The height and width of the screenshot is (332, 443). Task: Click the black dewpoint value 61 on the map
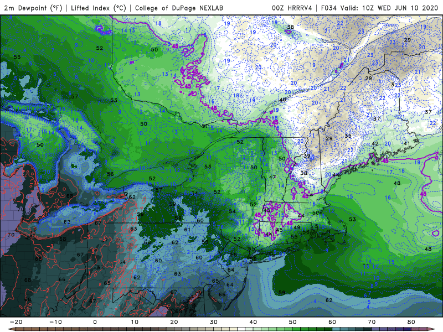187,230
